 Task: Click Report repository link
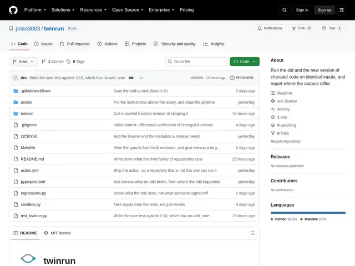286,141
